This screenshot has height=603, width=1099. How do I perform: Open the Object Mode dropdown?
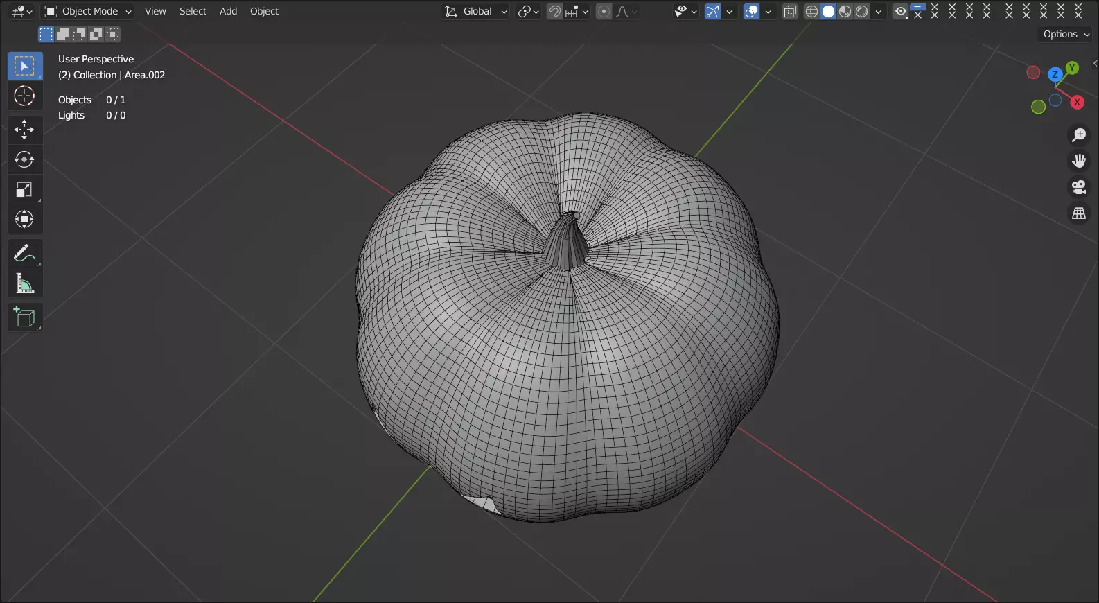tap(88, 11)
